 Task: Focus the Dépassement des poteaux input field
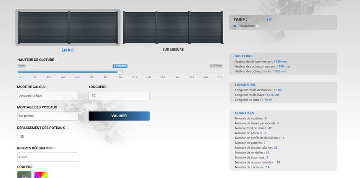pos(47,136)
